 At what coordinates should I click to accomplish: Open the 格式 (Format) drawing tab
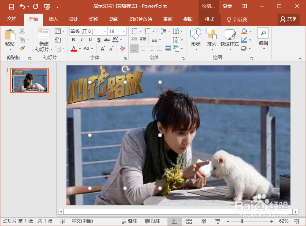tap(210, 19)
